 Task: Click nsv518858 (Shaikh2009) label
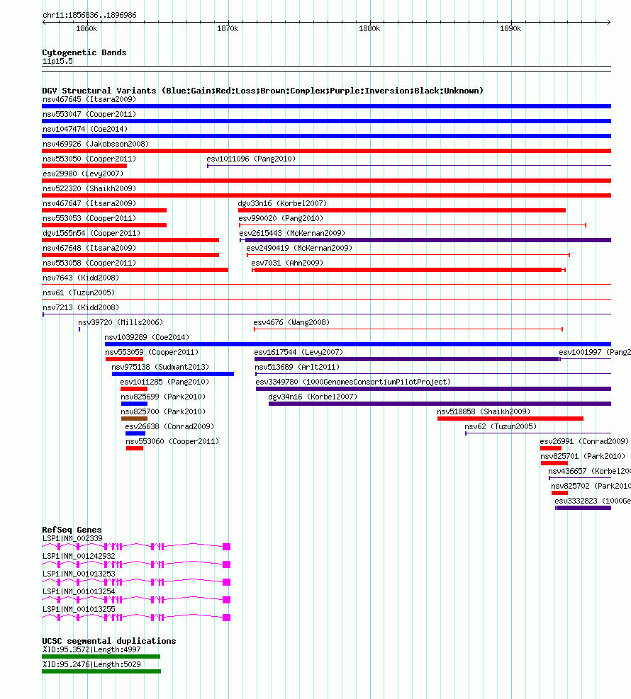[x=484, y=411]
